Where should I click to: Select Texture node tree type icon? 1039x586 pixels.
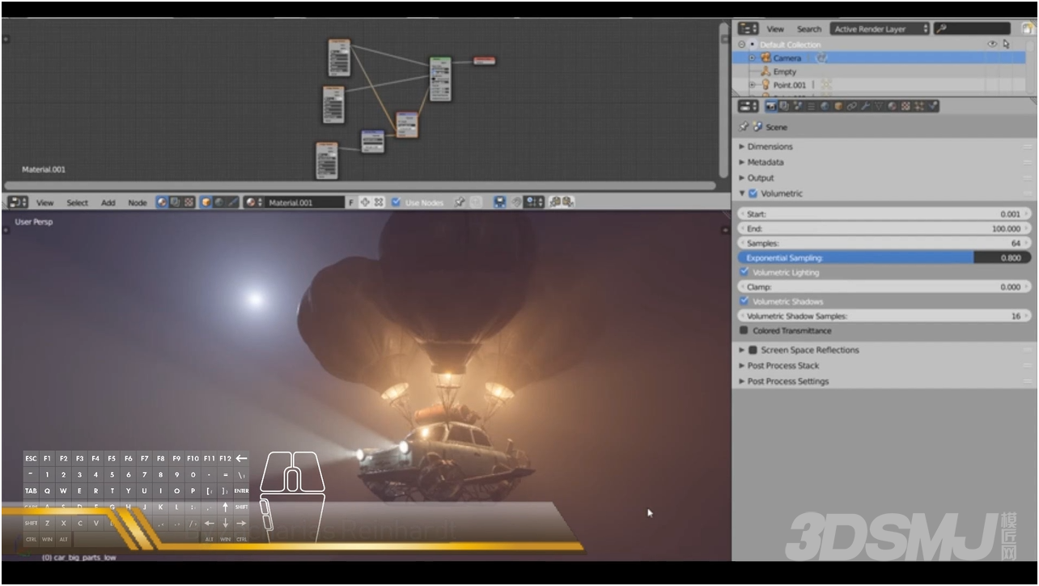[x=189, y=202]
